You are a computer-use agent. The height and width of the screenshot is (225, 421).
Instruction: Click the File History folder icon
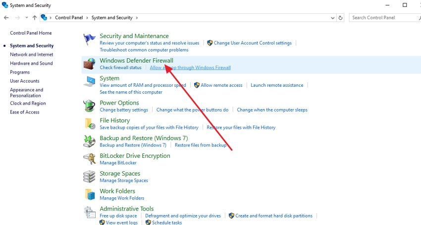[90, 124]
